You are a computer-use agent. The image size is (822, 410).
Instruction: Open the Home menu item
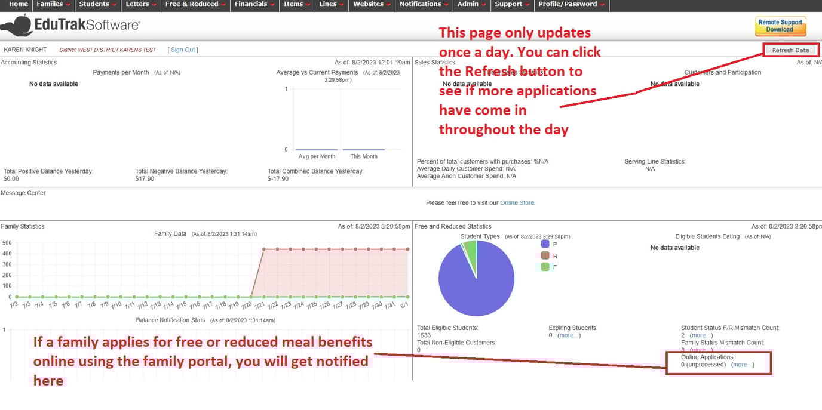coord(19,4)
